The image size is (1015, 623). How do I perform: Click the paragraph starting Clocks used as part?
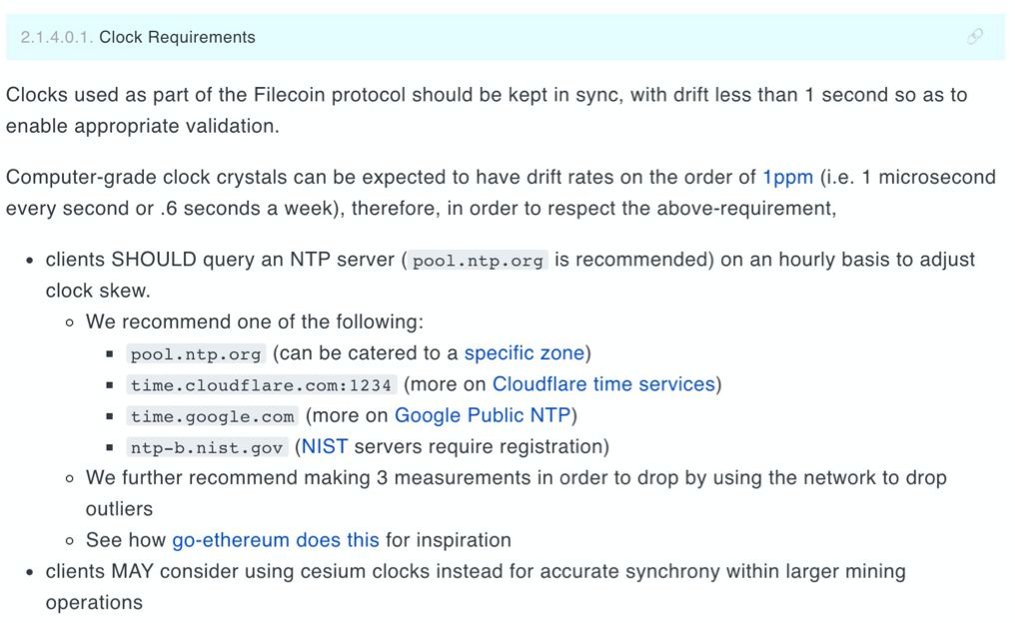487,110
